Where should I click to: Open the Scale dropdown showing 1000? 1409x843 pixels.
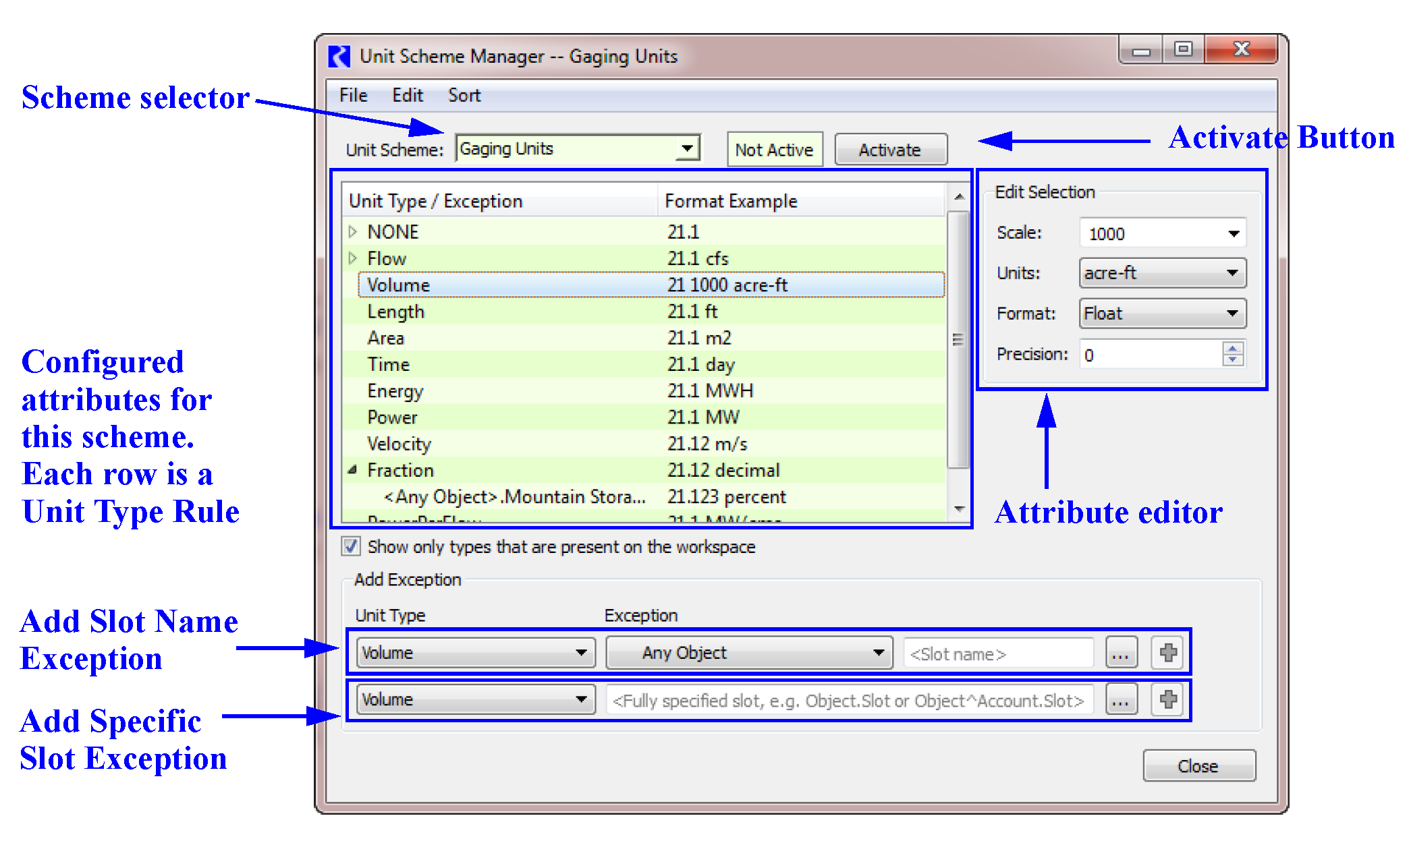(1233, 233)
